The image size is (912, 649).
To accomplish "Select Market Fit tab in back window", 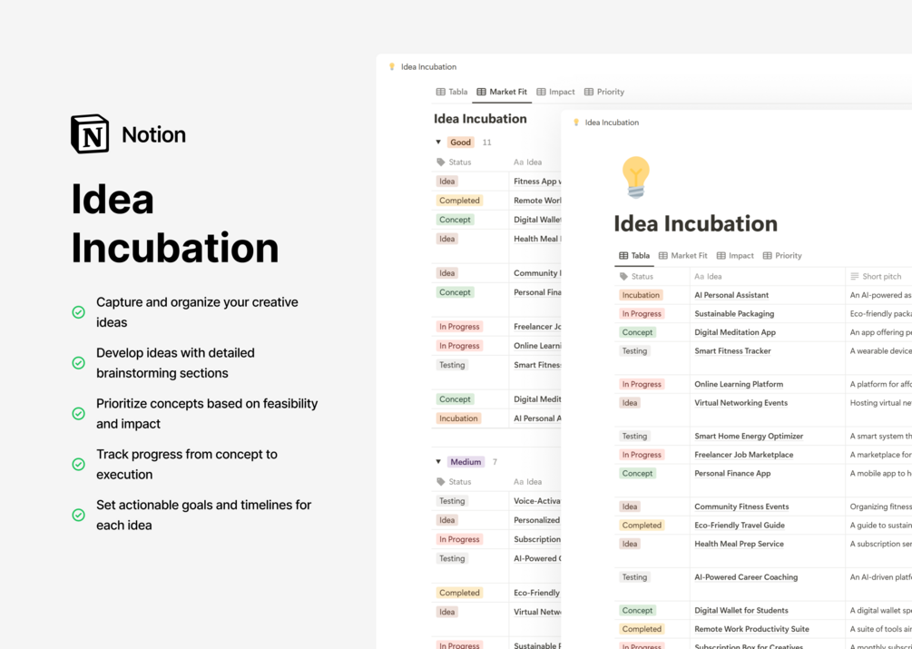I will point(502,92).
